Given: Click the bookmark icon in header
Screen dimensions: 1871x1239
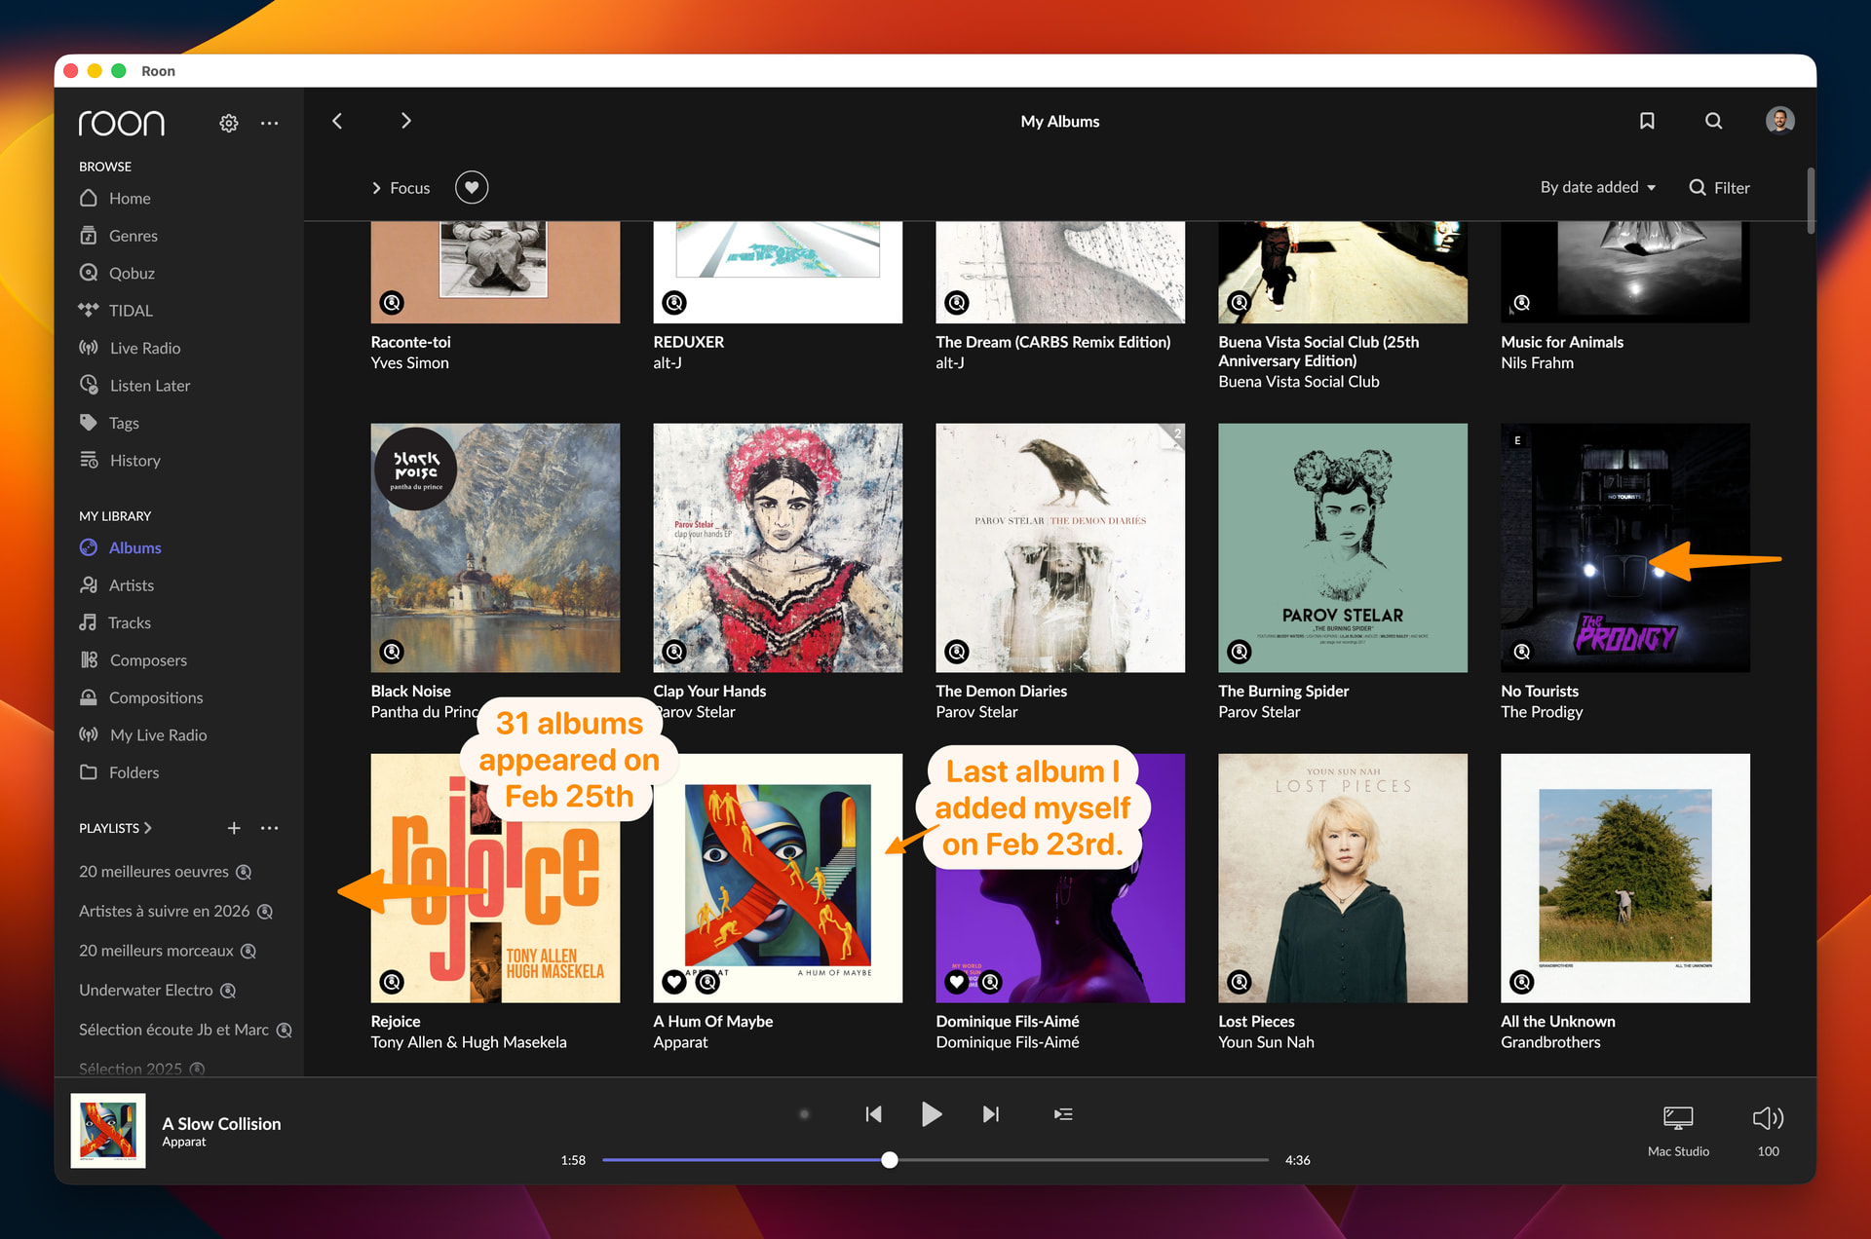Looking at the screenshot, I should 1647,121.
